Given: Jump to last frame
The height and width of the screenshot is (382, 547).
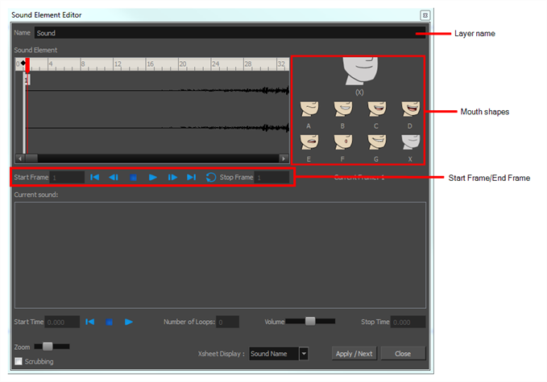Looking at the screenshot, I should [x=191, y=177].
